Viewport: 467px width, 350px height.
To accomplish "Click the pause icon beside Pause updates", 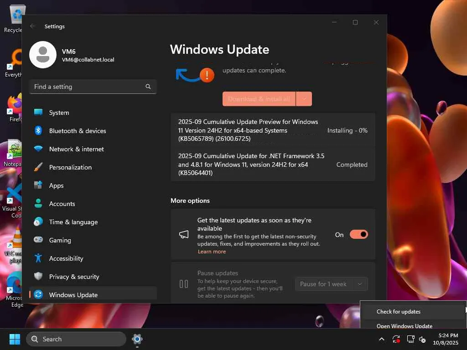I will point(184,284).
